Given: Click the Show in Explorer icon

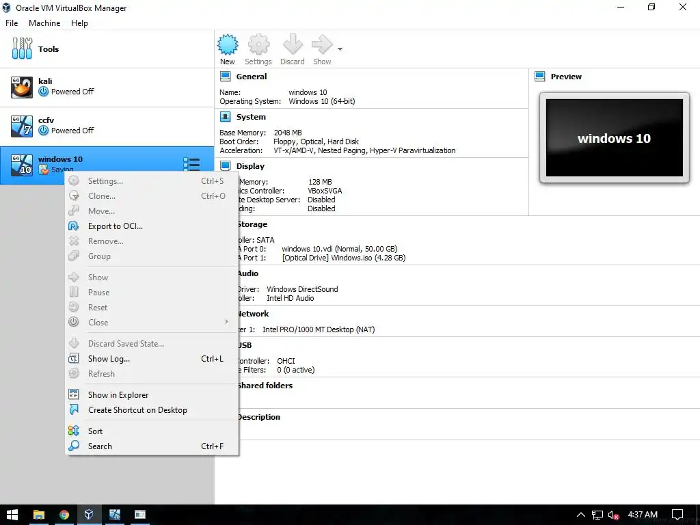Looking at the screenshot, I should point(74,394).
